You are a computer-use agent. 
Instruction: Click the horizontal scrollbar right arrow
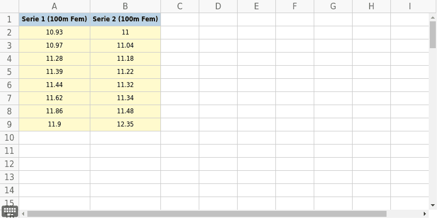[x=424, y=214]
